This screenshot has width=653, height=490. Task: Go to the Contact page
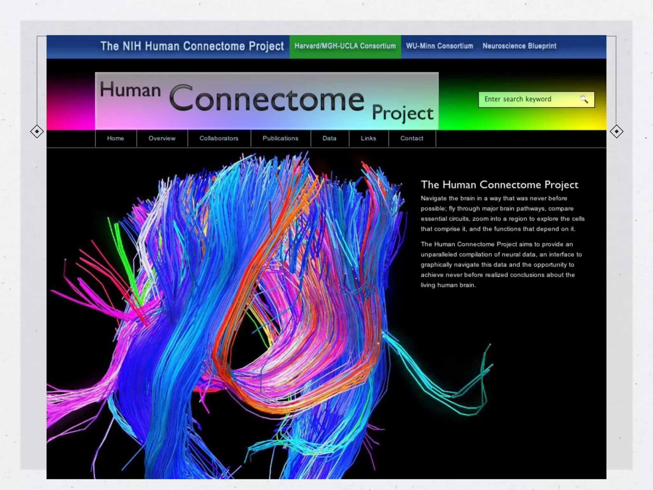pos(412,138)
